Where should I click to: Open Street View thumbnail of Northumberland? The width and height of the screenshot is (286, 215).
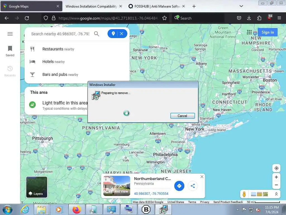tap(117, 186)
